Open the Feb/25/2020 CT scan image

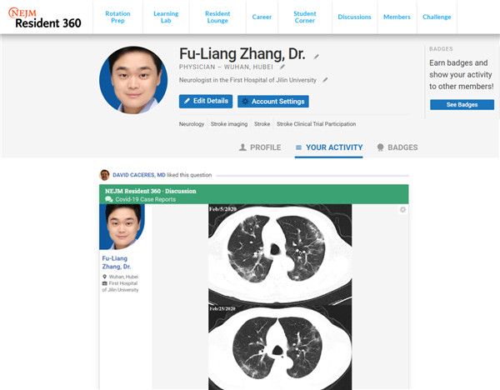tap(280, 347)
